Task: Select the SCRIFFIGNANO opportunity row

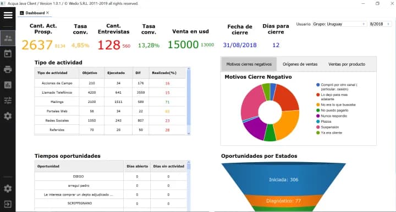Action: click(111, 203)
